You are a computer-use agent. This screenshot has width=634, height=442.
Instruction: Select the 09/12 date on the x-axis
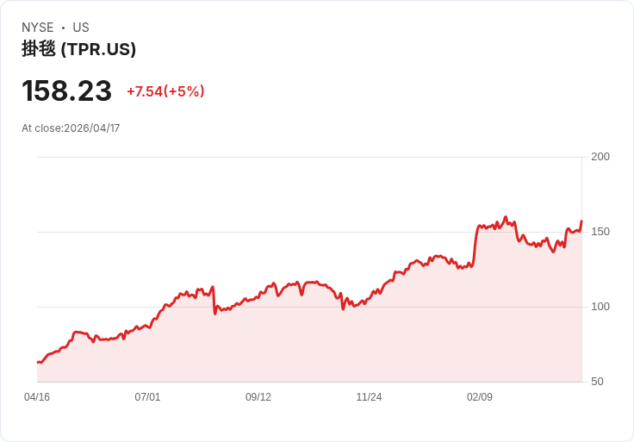click(x=258, y=397)
